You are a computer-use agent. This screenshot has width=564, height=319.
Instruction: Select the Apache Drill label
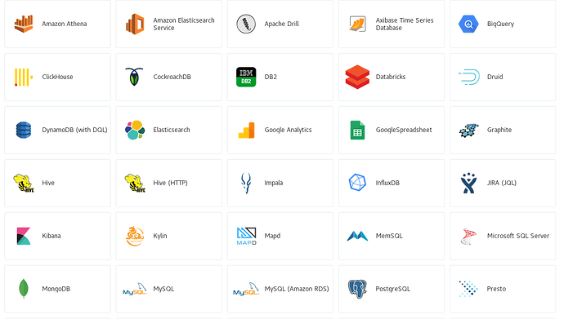[282, 24]
